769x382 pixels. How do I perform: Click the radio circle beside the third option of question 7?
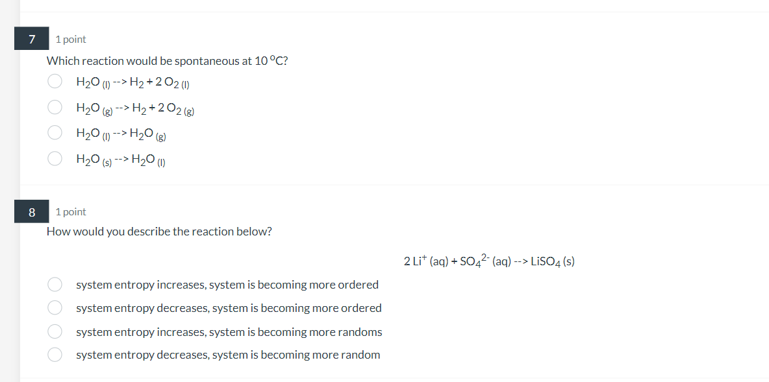55,132
